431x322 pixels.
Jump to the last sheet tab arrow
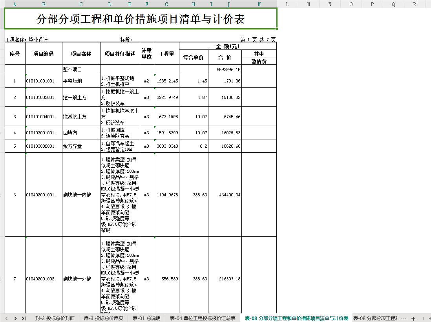coord(24,318)
